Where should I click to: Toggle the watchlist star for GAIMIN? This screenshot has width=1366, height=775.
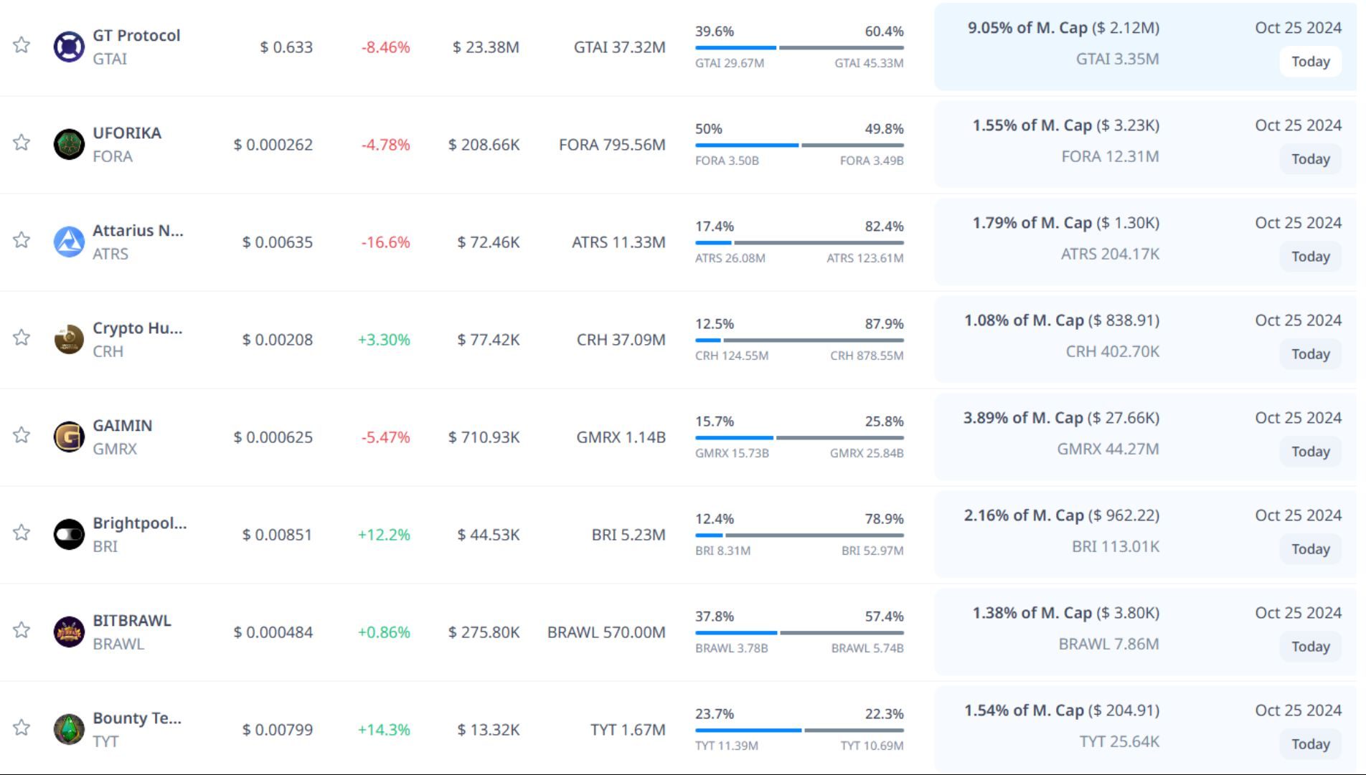[22, 435]
